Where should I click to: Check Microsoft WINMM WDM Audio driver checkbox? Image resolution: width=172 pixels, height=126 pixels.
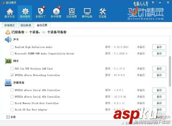12,54
